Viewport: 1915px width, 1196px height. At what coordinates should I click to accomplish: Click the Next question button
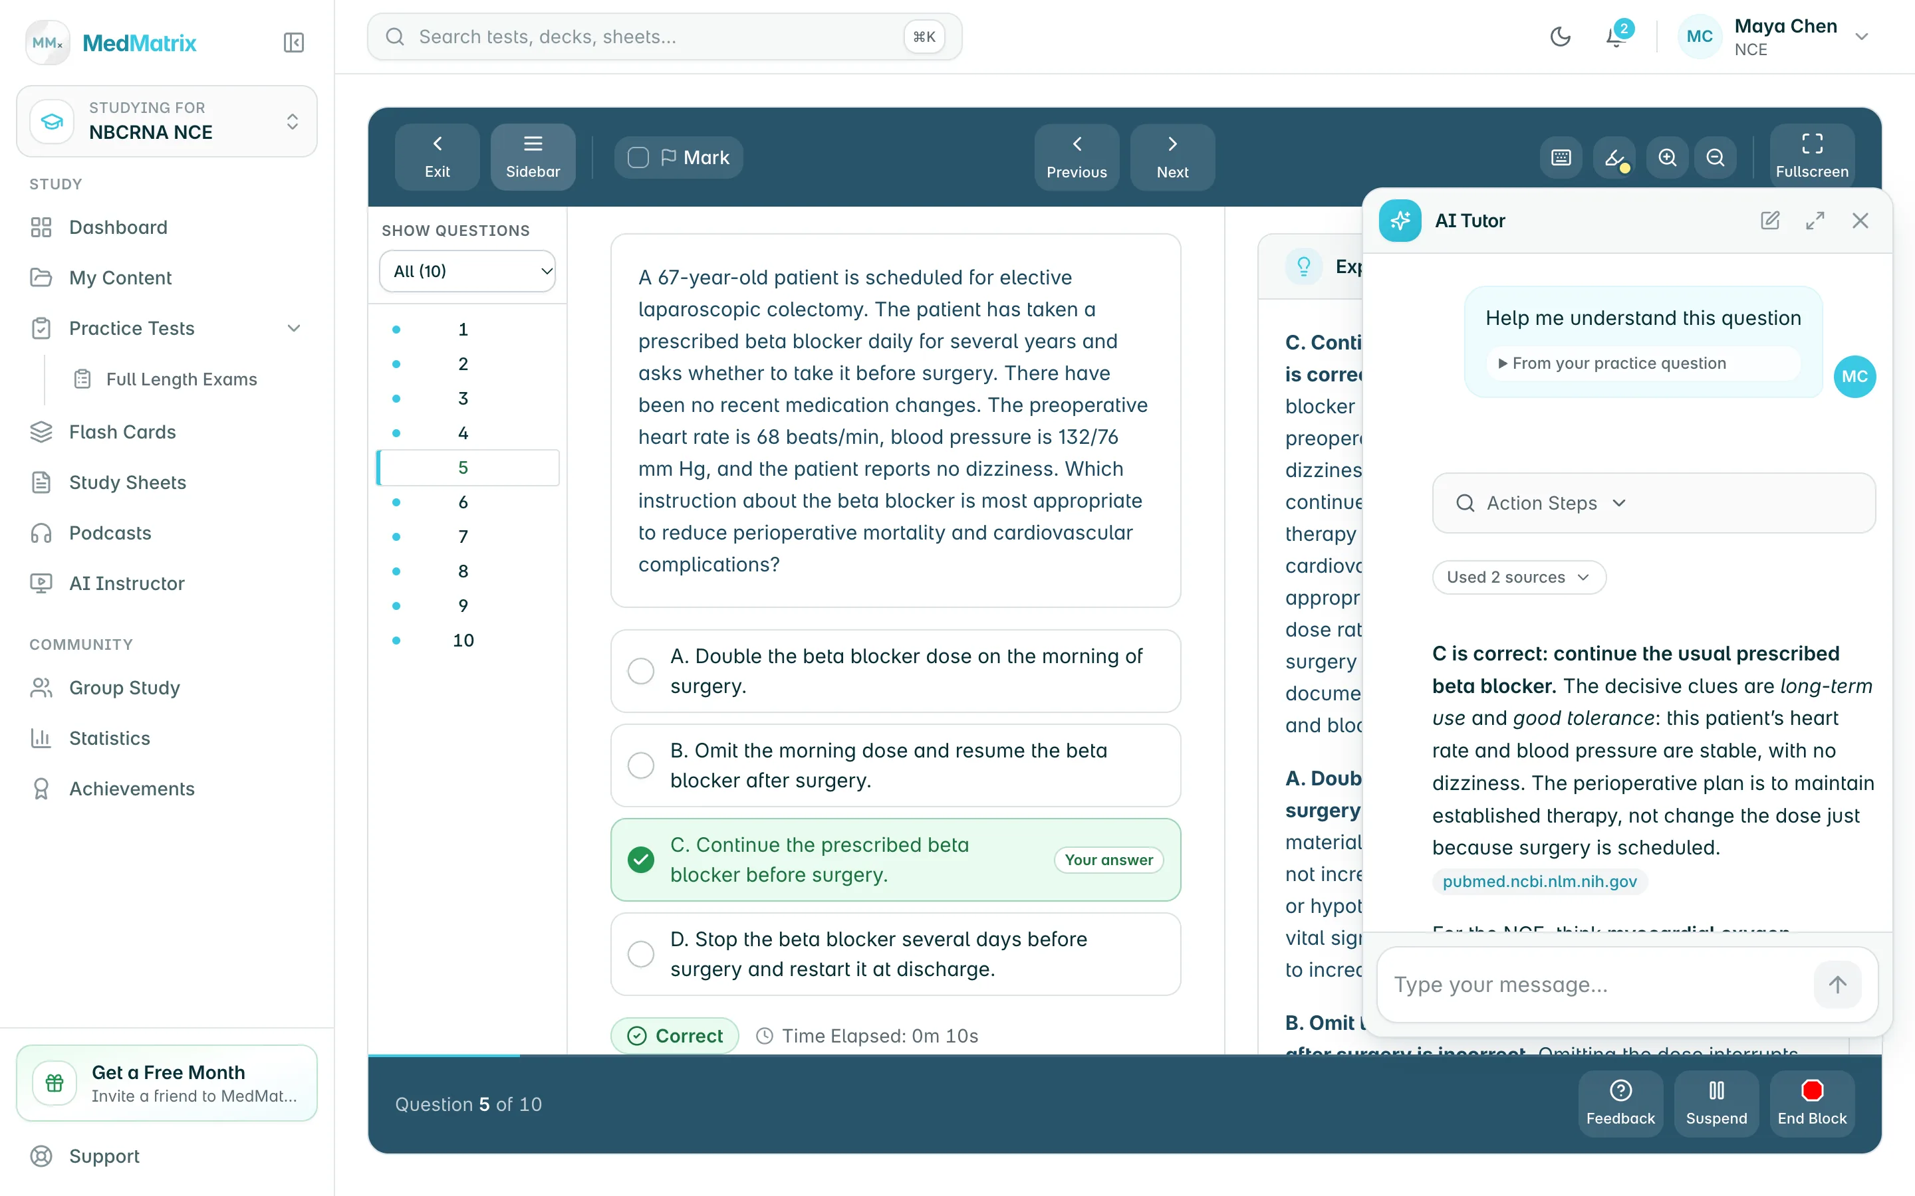[x=1172, y=157]
